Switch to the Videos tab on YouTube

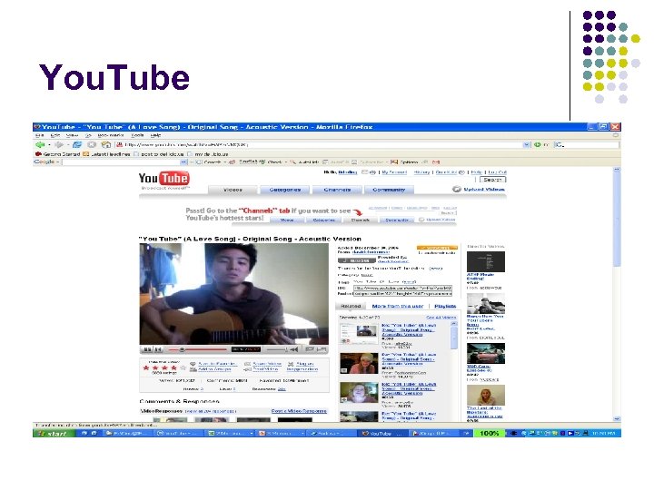click(233, 190)
